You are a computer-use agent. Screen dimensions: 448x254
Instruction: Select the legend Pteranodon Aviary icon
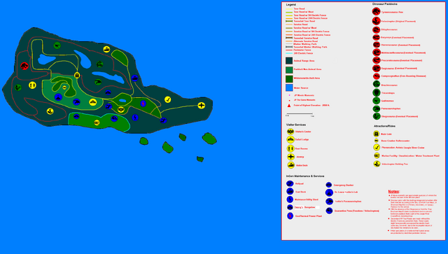coord(377,148)
